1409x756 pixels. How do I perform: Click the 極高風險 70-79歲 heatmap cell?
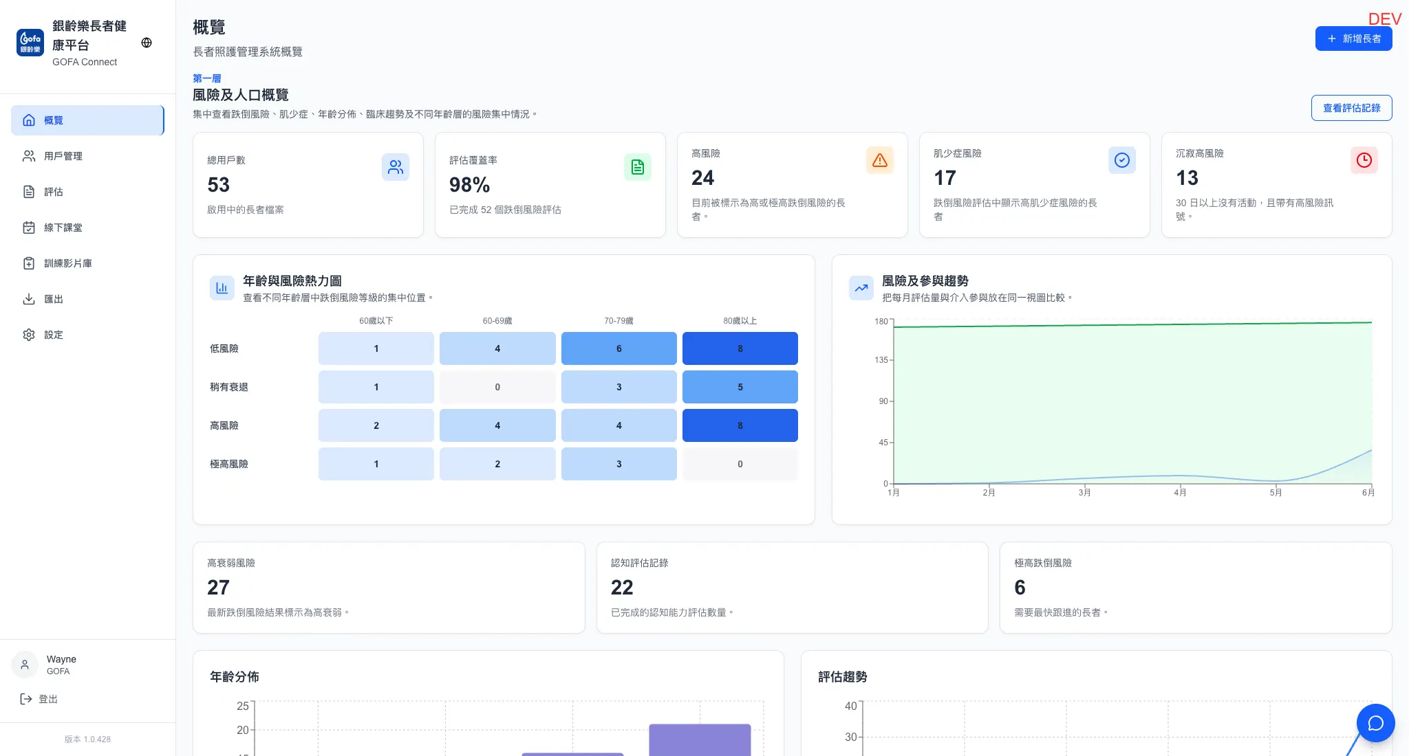coord(619,464)
